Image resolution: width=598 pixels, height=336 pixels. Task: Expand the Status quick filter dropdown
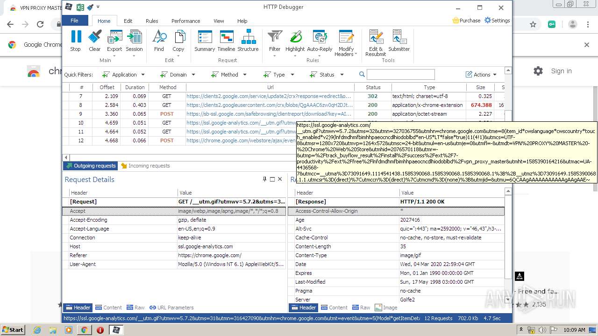tap(342, 75)
